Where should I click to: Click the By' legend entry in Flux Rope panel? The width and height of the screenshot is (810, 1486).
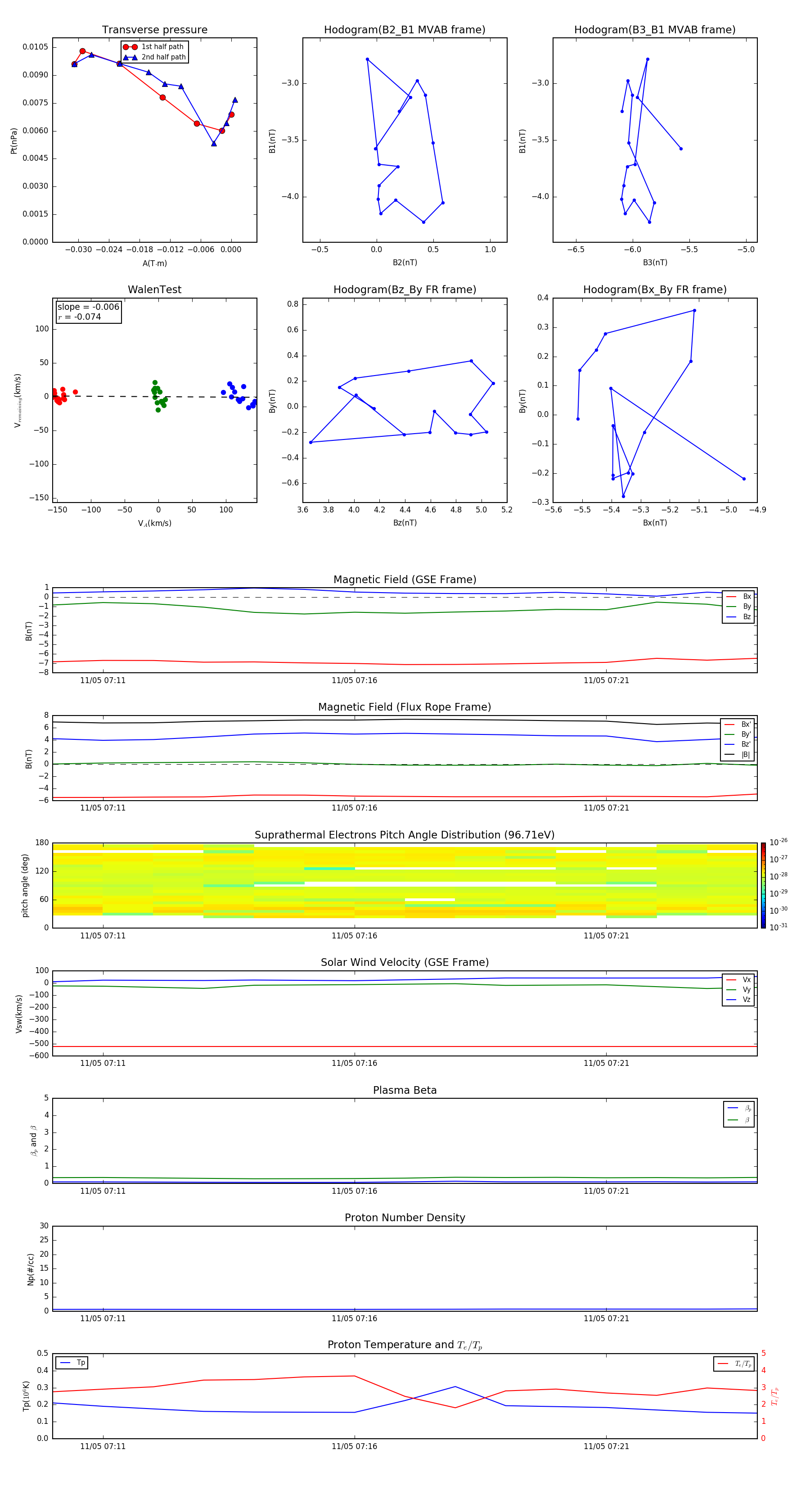click(x=738, y=734)
